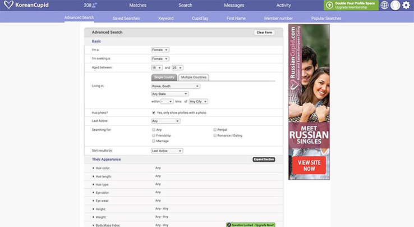Switch to the Advanced Search tab
The width and height of the screenshot is (414, 227).
79,17
